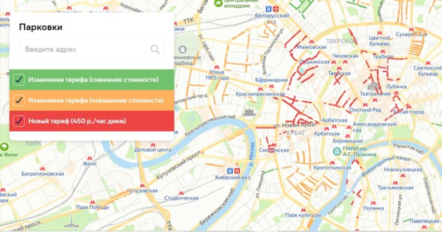This screenshot has height=232, width=442.
Task: Uncheck the tariff decrease (снижение стоимости) checkbox
Action: point(19,80)
